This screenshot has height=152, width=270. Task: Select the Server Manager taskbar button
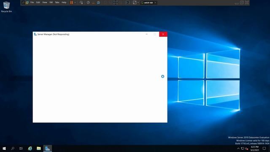[x=48, y=148]
